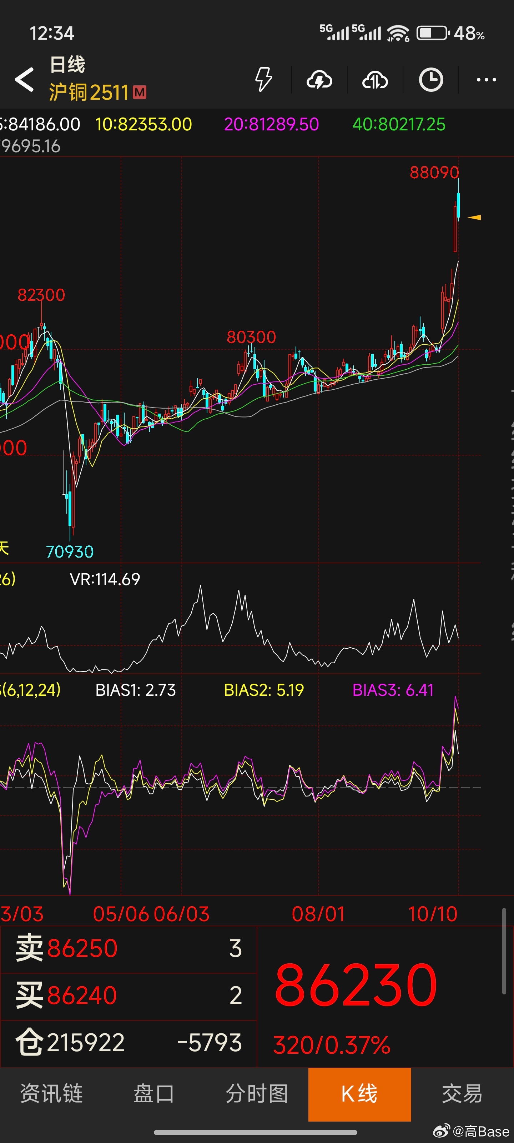Switch to the 盘口 tab

coord(154,1094)
